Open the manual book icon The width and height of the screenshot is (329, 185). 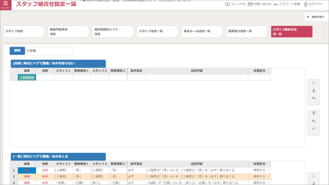click(x=227, y=4)
